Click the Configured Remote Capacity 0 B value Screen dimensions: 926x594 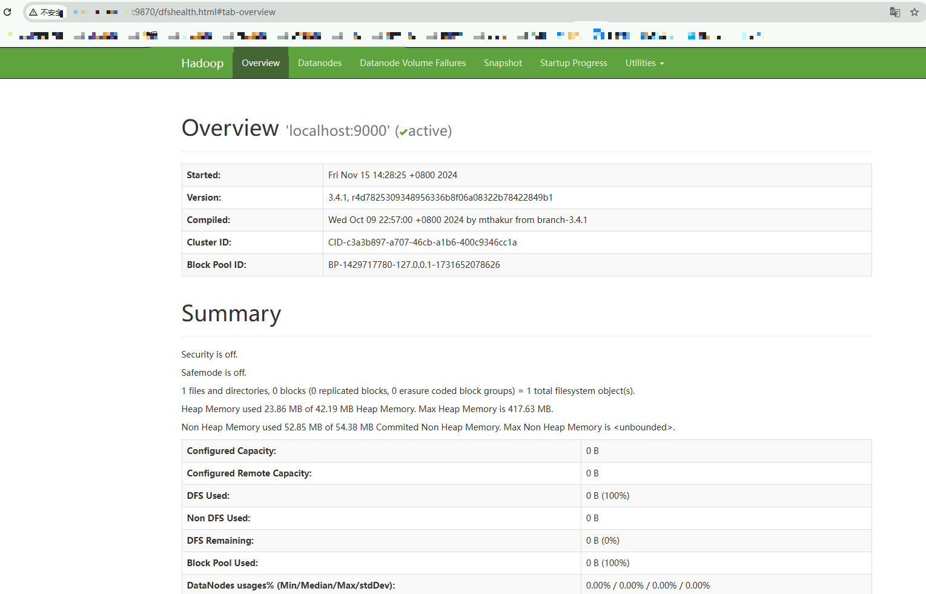coord(592,473)
